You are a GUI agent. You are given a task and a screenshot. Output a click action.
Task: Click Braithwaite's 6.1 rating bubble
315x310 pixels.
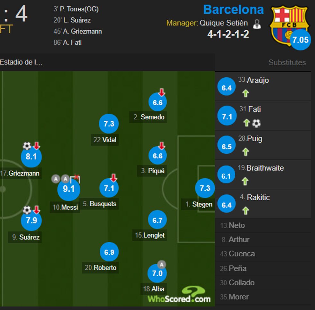click(x=226, y=176)
